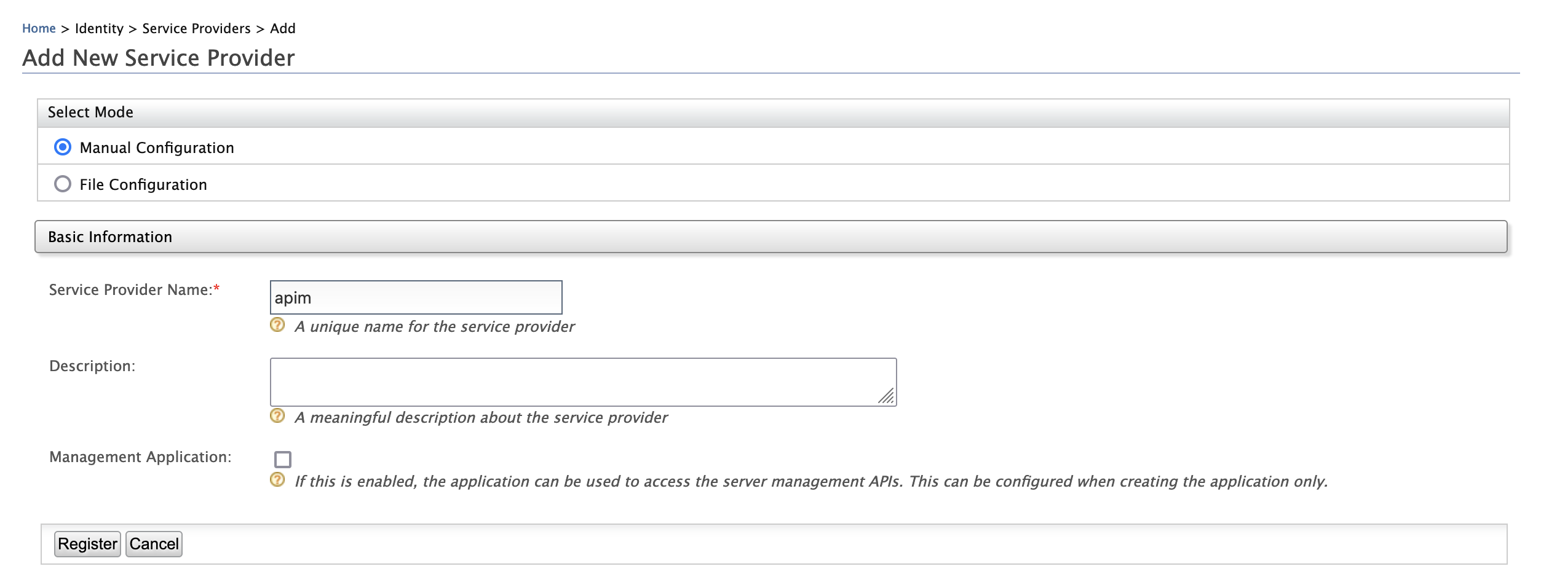Image resolution: width=1541 pixels, height=569 pixels.
Task: Click the help icon beside Service Provider Name
Action: [x=278, y=324]
